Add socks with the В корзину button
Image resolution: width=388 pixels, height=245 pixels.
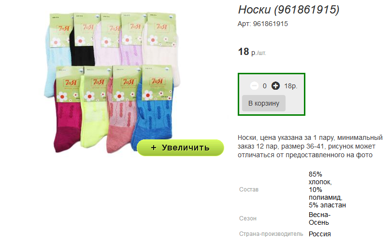point(264,103)
